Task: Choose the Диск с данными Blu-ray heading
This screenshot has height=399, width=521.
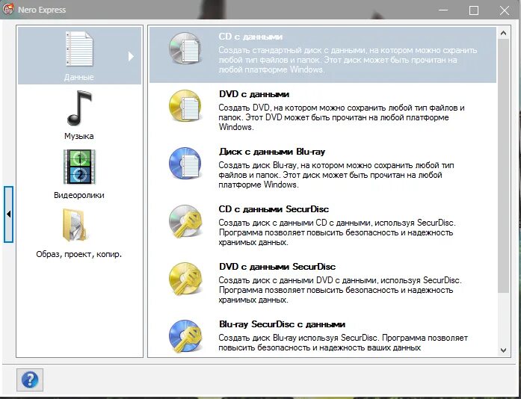Action: 272,152
